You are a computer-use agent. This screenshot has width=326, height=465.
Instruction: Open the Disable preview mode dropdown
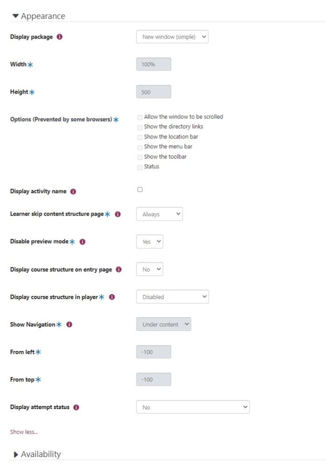[149, 242]
